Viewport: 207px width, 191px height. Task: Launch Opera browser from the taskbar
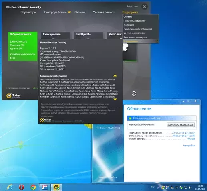click(x=22, y=187)
